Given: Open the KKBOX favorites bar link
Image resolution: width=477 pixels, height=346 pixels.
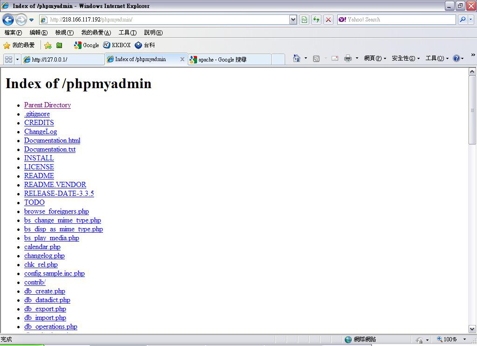Looking at the screenshot, I should tap(117, 45).
